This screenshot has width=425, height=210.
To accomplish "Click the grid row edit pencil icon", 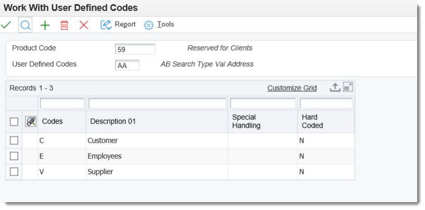I will (31, 121).
